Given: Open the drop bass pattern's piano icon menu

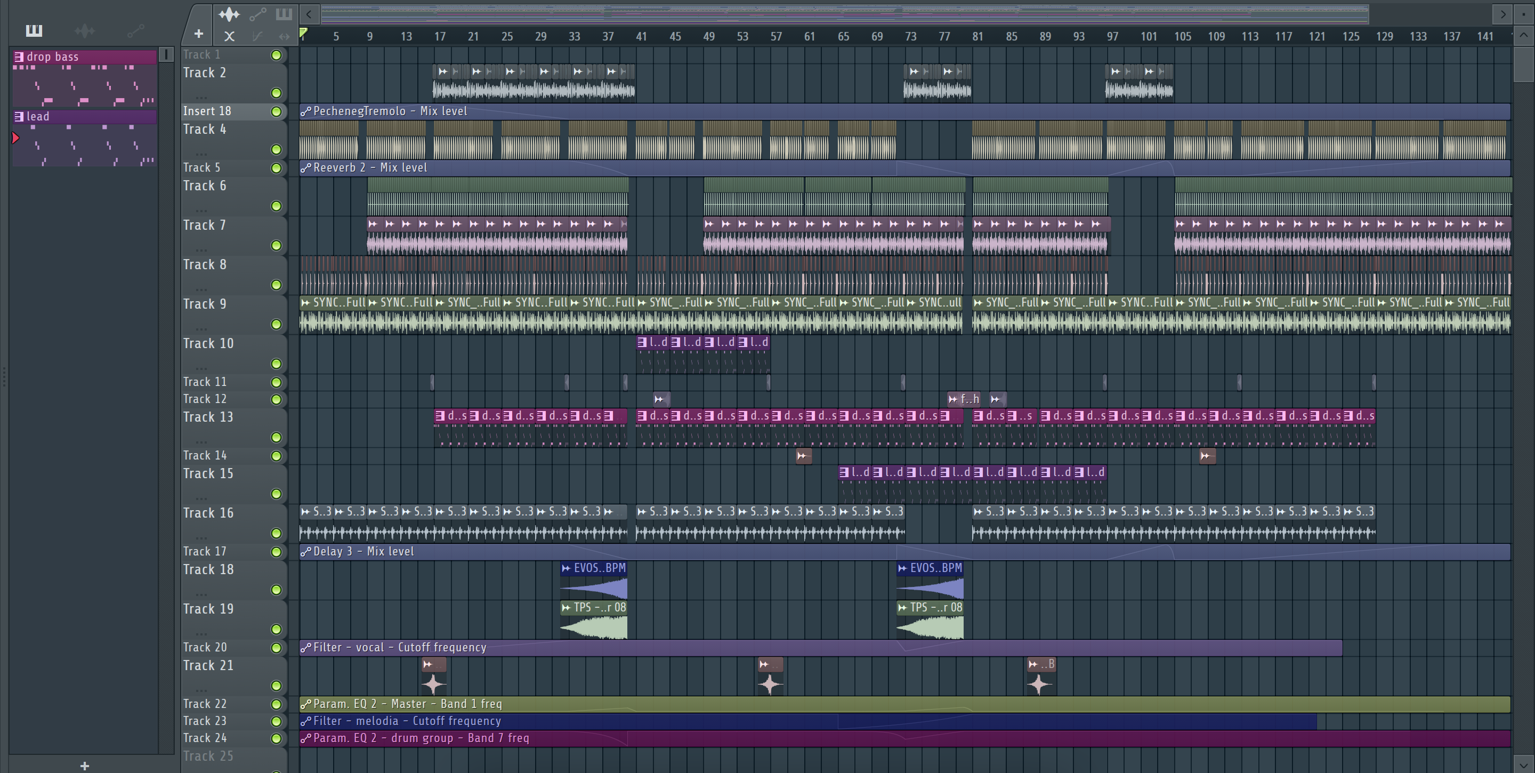Looking at the screenshot, I should [x=19, y=57].
